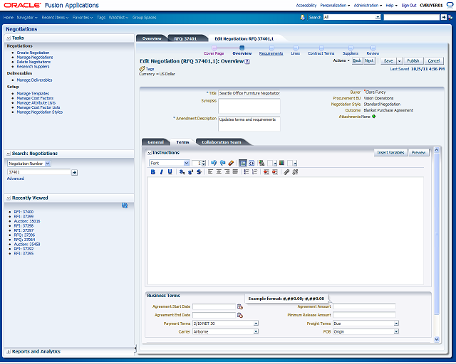Open Create Negotiation task link
Image resolution: width=456 pixels, height=364 pixels.
click(x=33, y=53)
